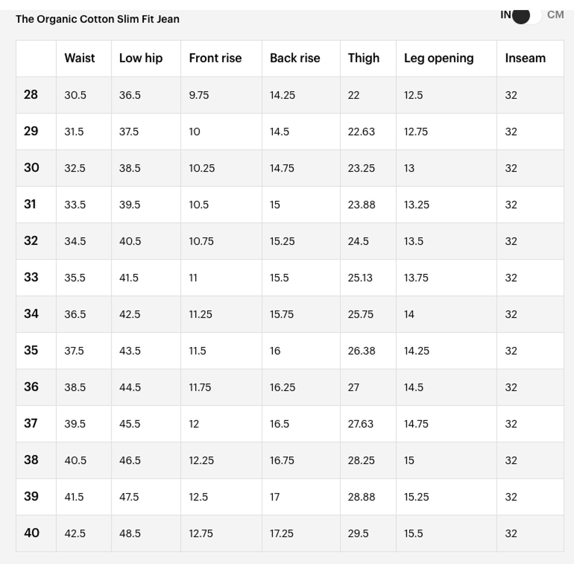Select the size 36 row label

(x=31, y=387)
